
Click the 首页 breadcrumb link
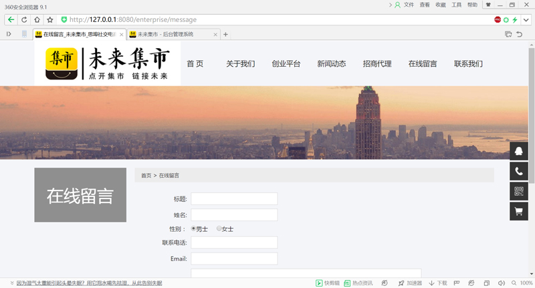point(146,175)
